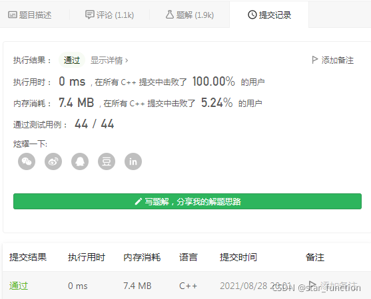Click the 炫耀一下 label
This screenshot has width=371, height=299.
(30, 144)
